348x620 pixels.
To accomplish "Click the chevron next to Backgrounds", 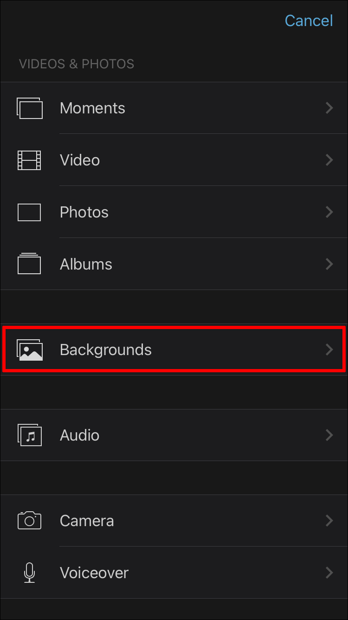I will tap(329, 350).
